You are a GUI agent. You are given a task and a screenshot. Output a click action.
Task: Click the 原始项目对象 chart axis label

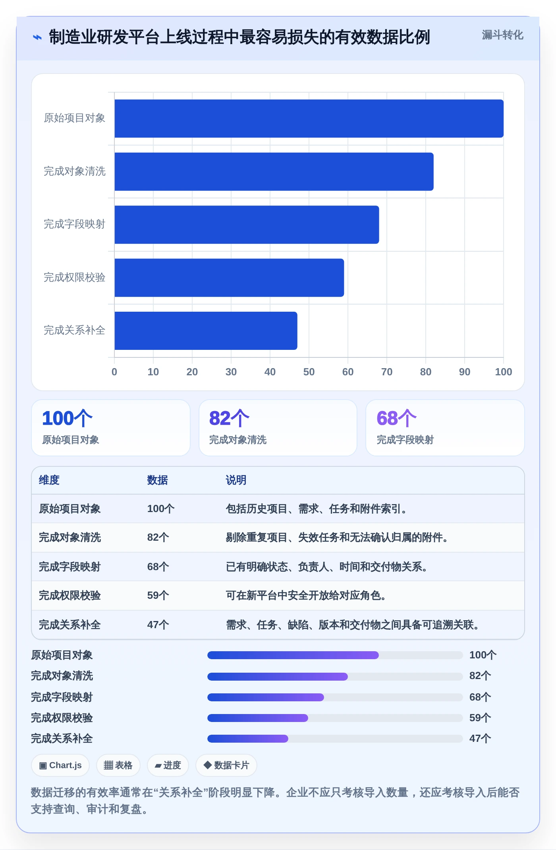(x=75, y=118)
